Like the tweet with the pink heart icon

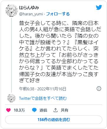8,110
